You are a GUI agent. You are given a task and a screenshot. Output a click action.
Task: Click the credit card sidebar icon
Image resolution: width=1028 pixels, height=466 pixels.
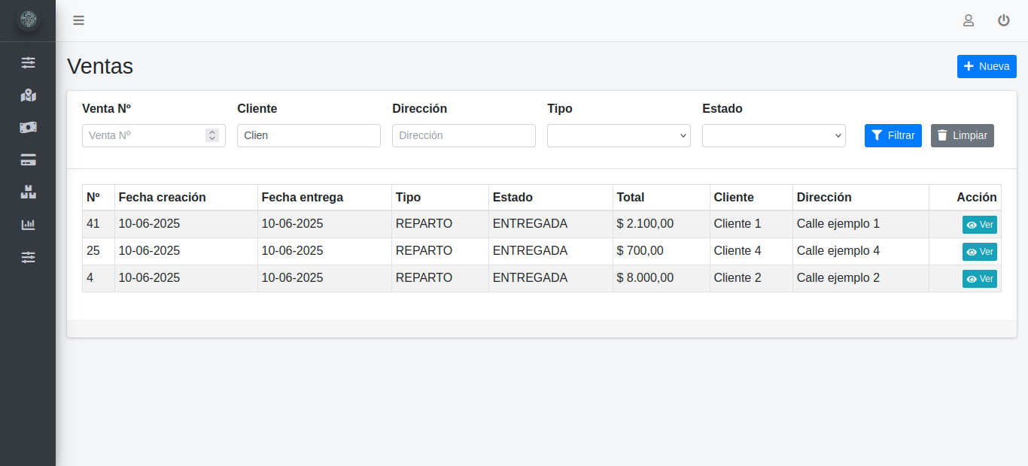click(x=28, y=159)
